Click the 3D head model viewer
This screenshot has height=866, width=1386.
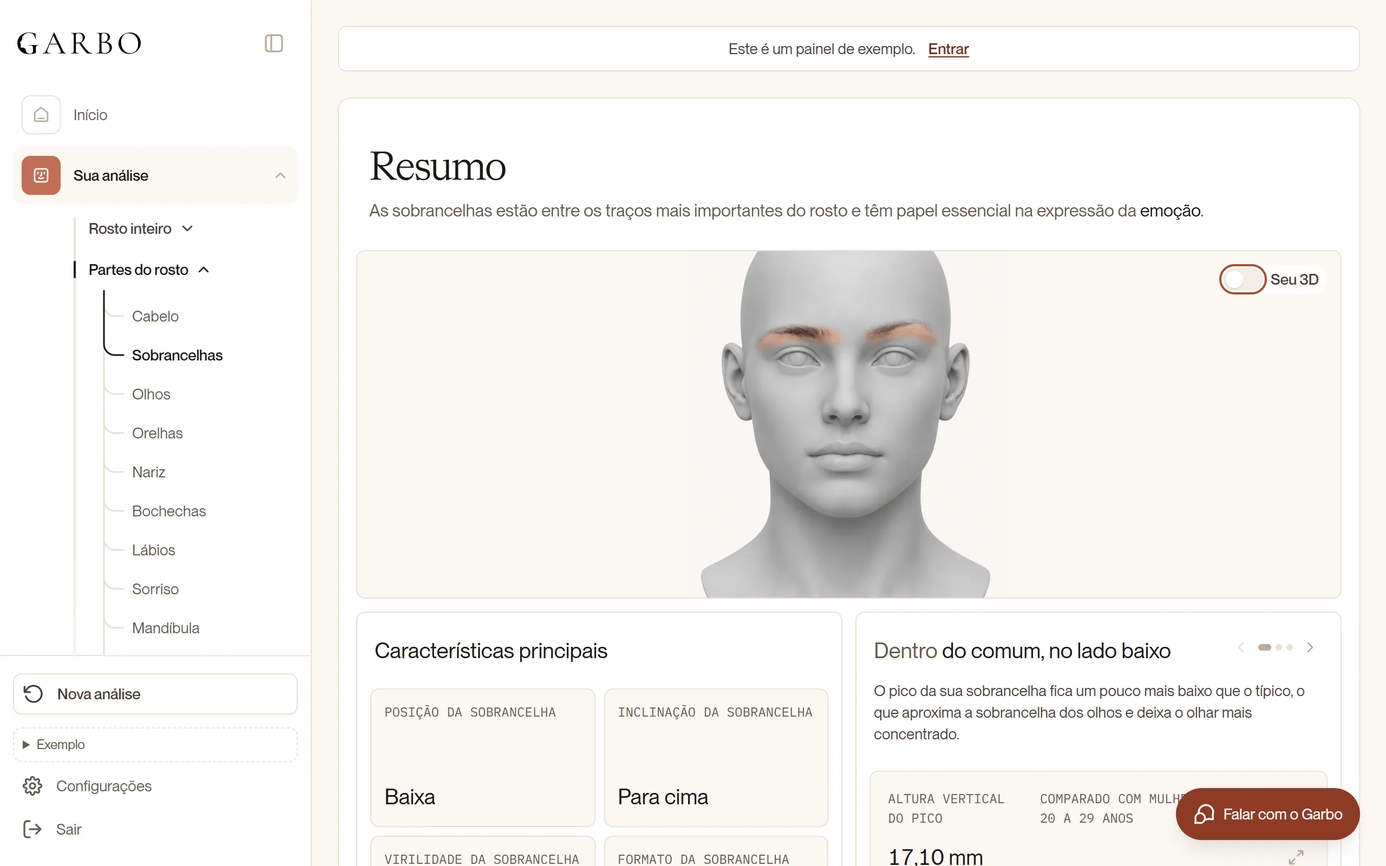(848, 424)
